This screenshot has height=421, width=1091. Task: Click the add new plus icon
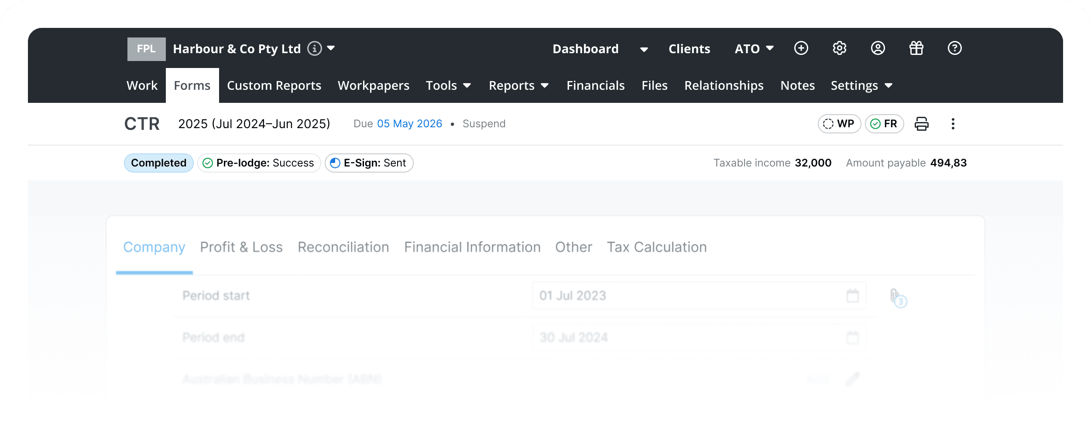tap(801, 48)
